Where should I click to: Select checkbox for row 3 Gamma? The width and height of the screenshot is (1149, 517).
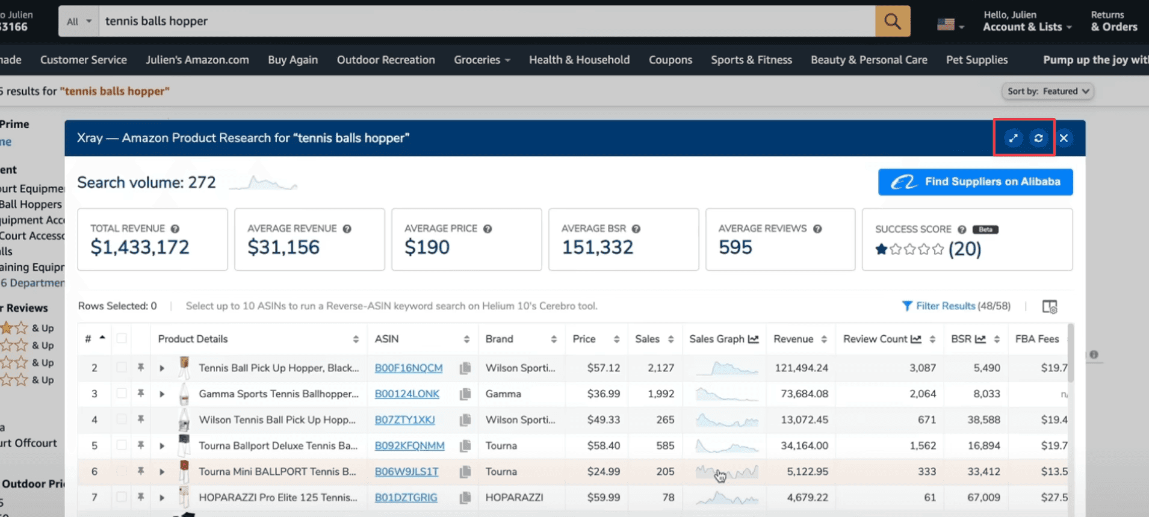(x=122, y=393)
